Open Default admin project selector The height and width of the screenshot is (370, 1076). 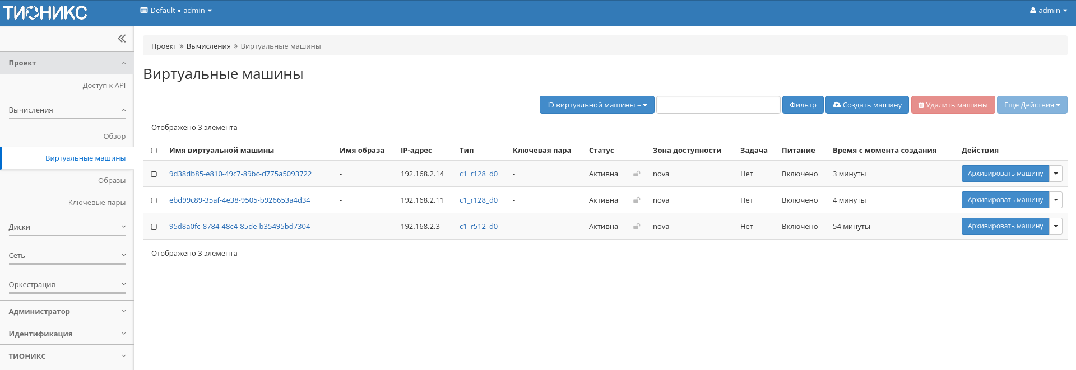click(176, 11)
